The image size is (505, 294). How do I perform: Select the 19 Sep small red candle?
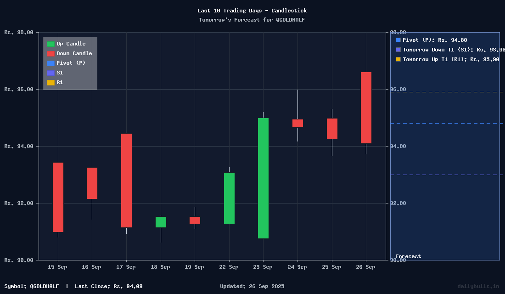tap(195, 220)
